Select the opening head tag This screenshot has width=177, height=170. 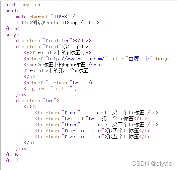point(11,11)
